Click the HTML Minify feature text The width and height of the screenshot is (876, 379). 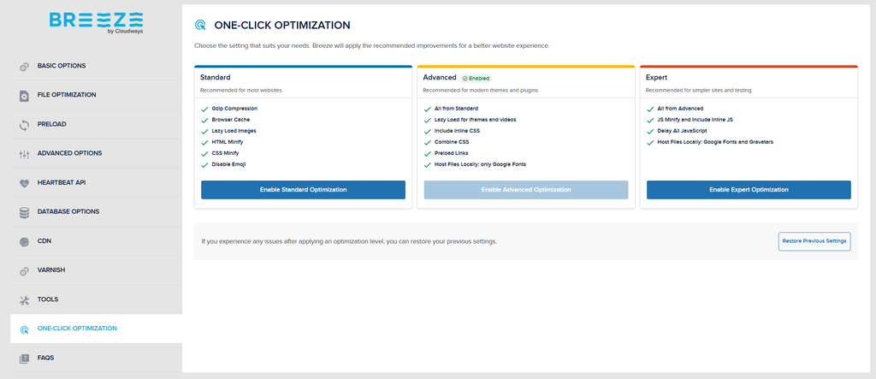(228, 142)
